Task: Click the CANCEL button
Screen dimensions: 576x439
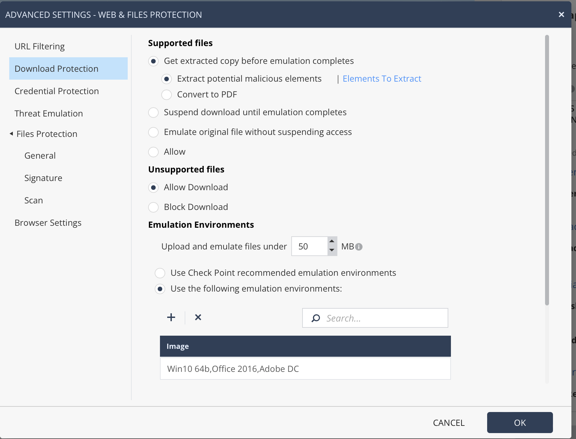Action: pos(449,423)
